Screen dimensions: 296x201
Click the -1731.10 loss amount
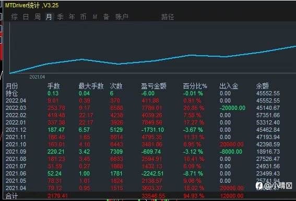[x=152, y=130]
